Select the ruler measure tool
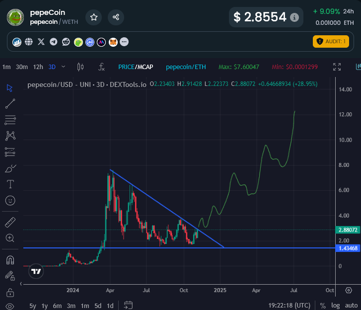The image size is (361, 310). [10, 222]
